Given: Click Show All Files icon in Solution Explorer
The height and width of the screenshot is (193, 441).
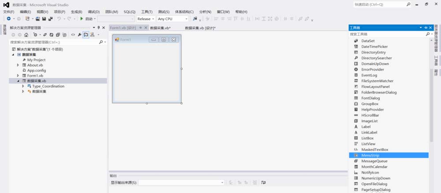Looking at the screenshot, I should 64,35.
